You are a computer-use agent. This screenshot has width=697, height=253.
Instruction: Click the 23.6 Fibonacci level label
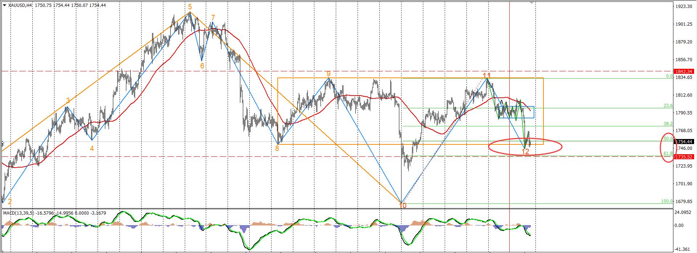click(x=668, y=106)
